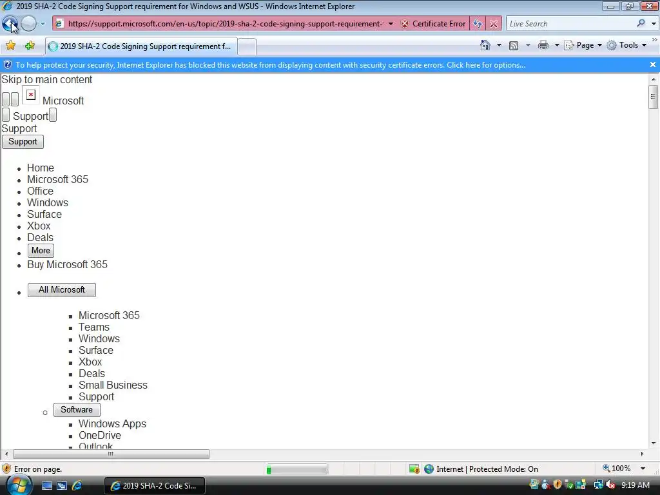Open the Windows Apps link
This screenshot has width=660, height=495.
coord(112,424)
